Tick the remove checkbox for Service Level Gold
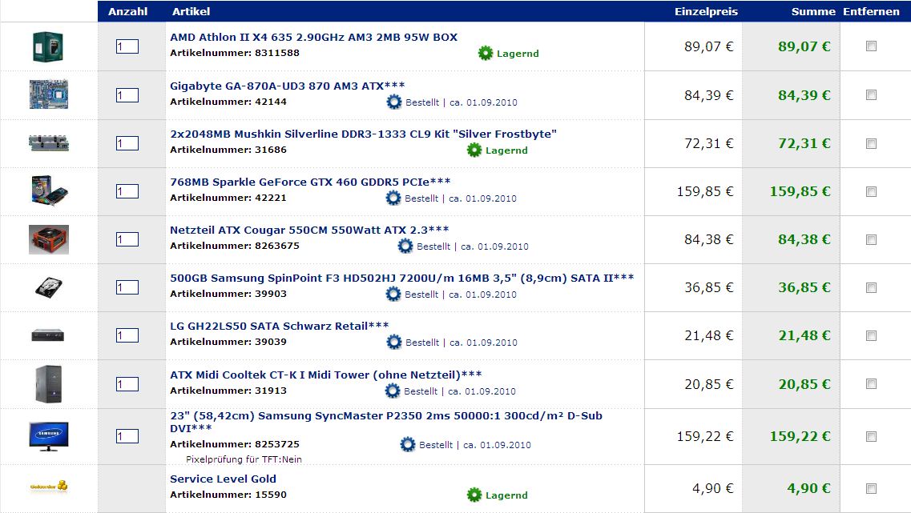The image size is (911, 513). point(871,489)
